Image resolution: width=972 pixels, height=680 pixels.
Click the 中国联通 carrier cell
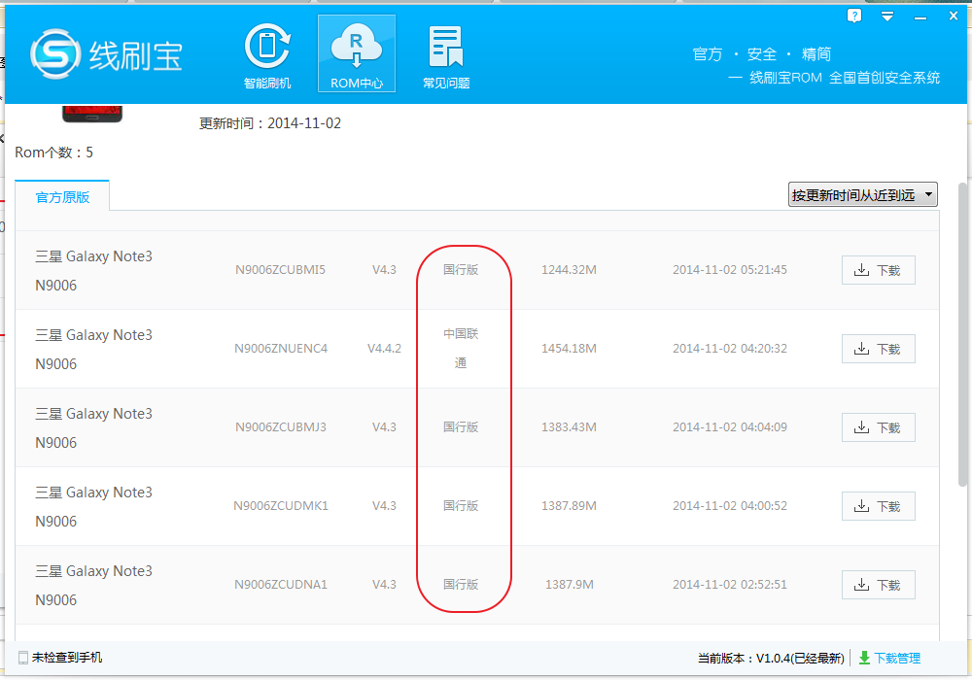pos(461,348)
